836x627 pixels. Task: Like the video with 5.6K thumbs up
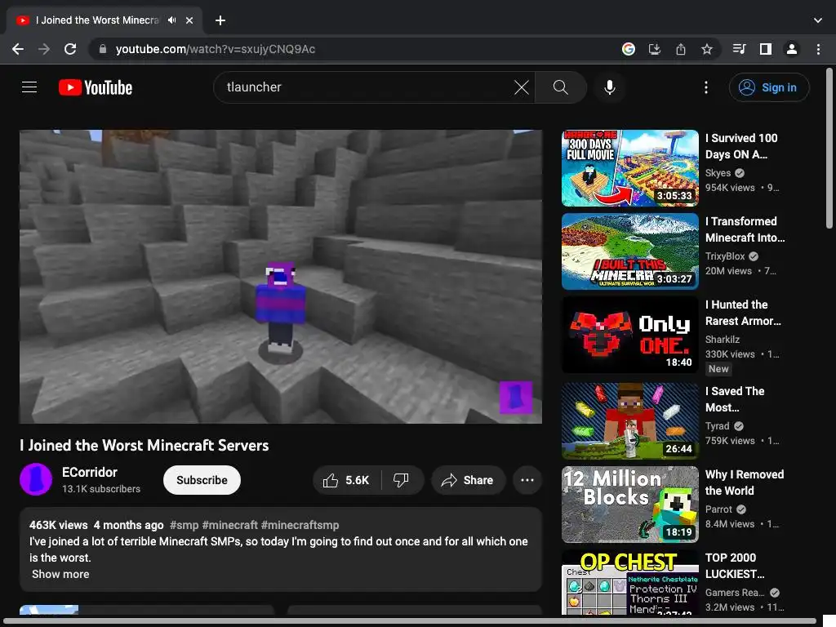[x=347, y=480]
